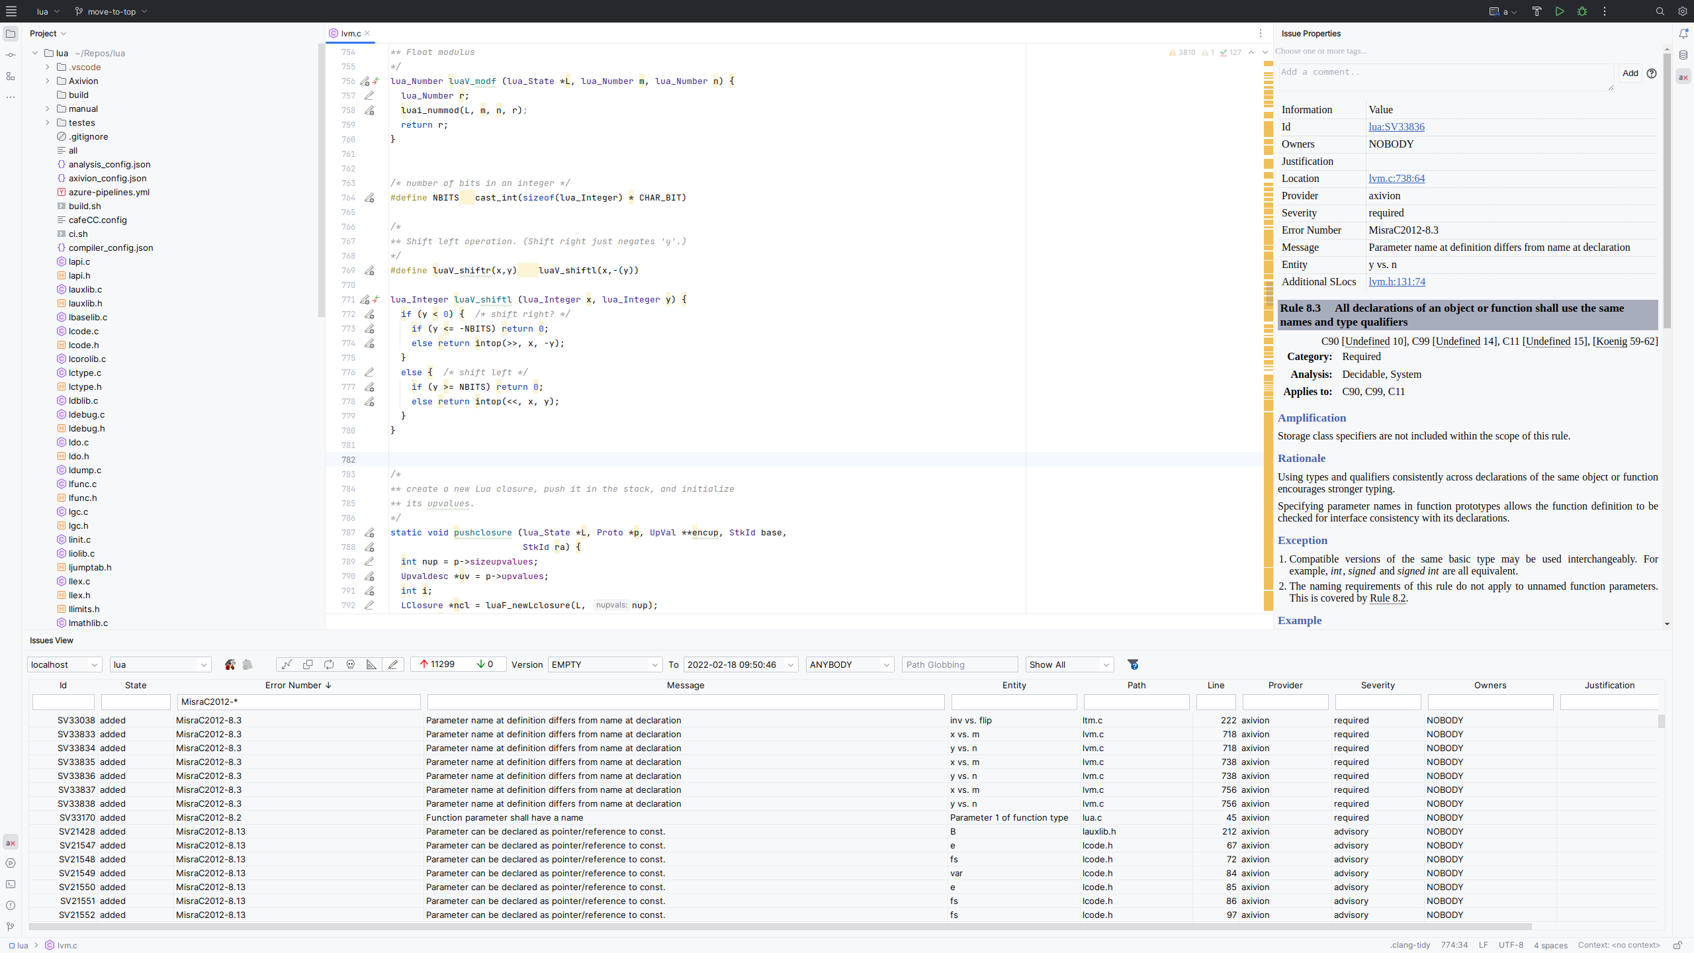Open Search Everywhere magnifier
This screenshot has width=1694, height=953.
point(1660,11)
